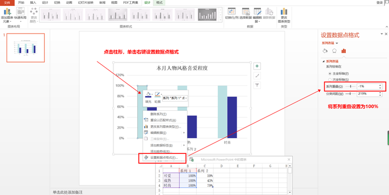This screenshot has width=389, height=195.
Task: Click column D header in data sheet
Action: click(222, 166)
